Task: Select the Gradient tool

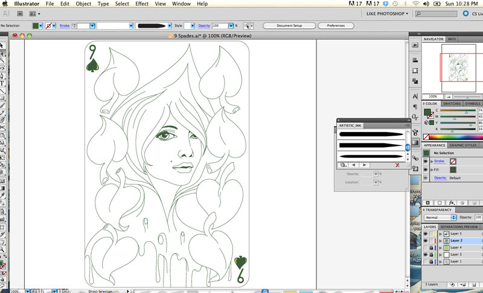Action: pyautogui.click(x=2, y=188)
